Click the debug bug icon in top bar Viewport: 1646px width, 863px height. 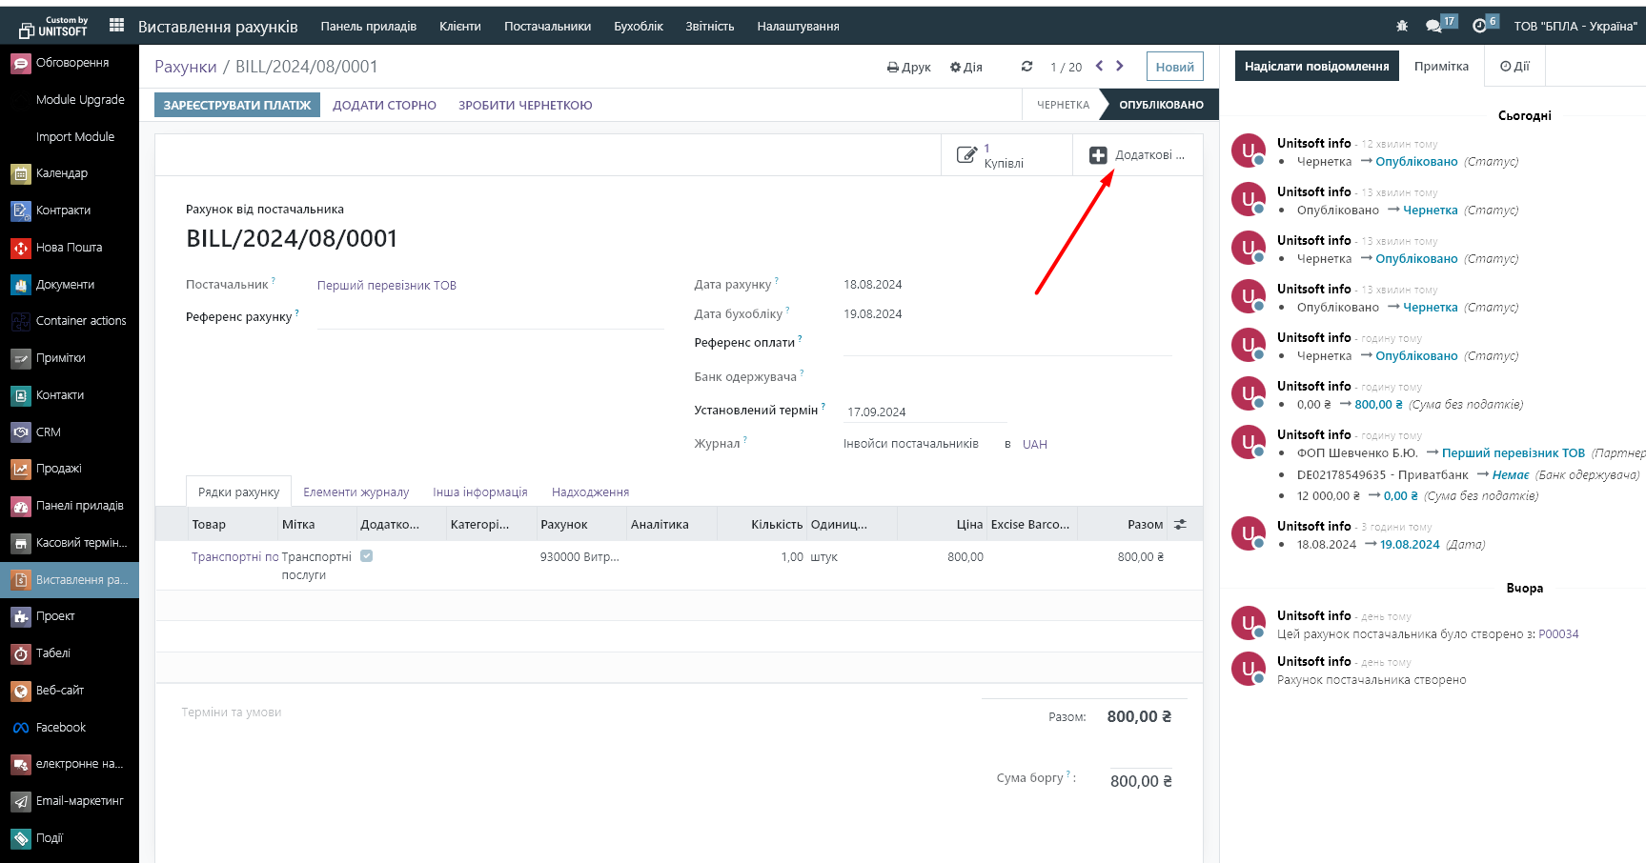[x=1402, y=27]
